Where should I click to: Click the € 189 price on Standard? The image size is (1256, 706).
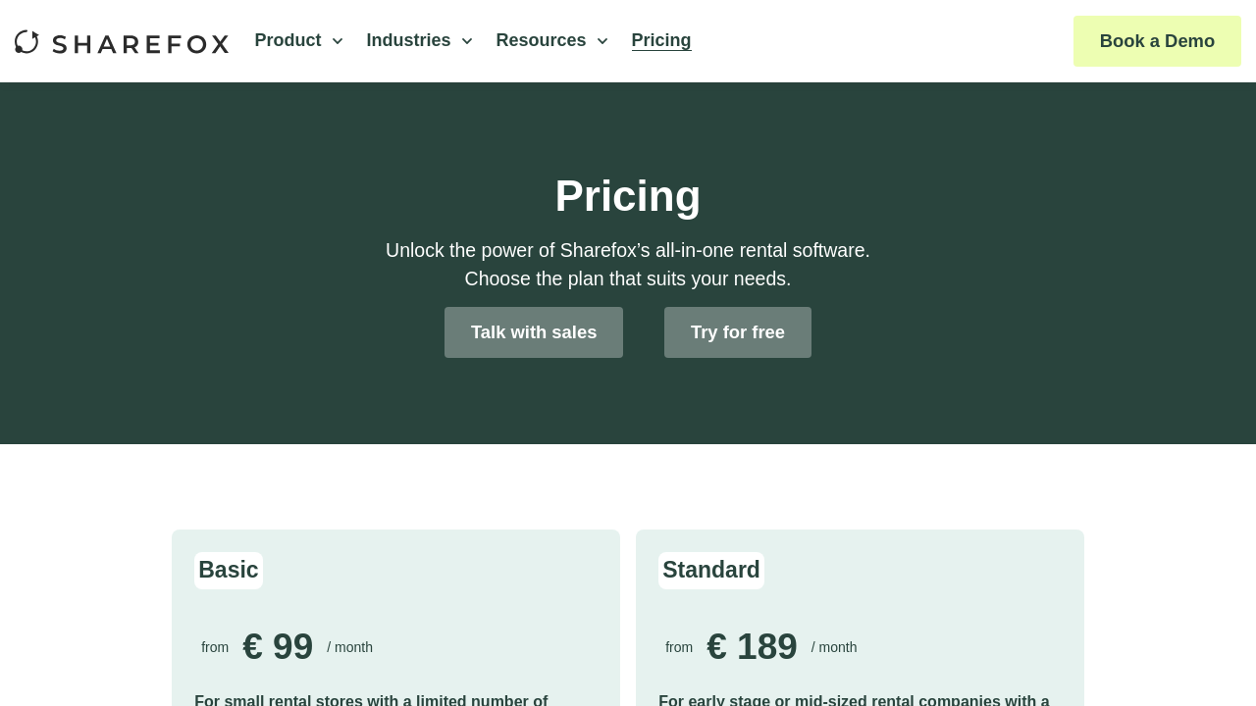(752, 647)
